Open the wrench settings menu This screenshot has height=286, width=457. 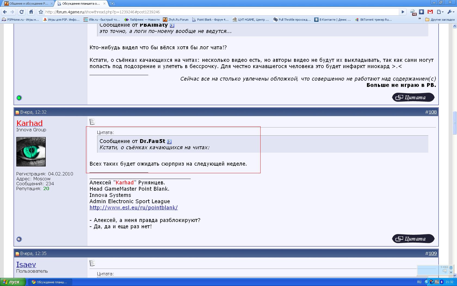coord(451,12)
